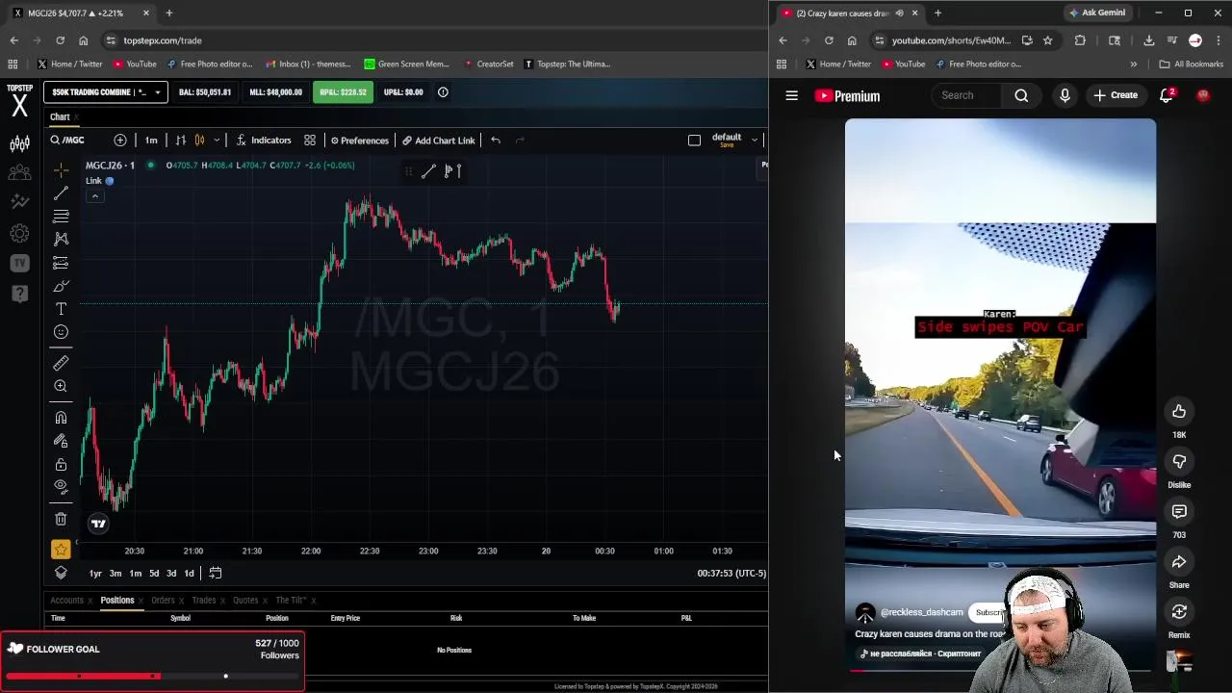This screenshot has height=693, width=1232.
Task: Open comments on the YouTube short
Action: pyautogui.click(x=1179, y=512)
